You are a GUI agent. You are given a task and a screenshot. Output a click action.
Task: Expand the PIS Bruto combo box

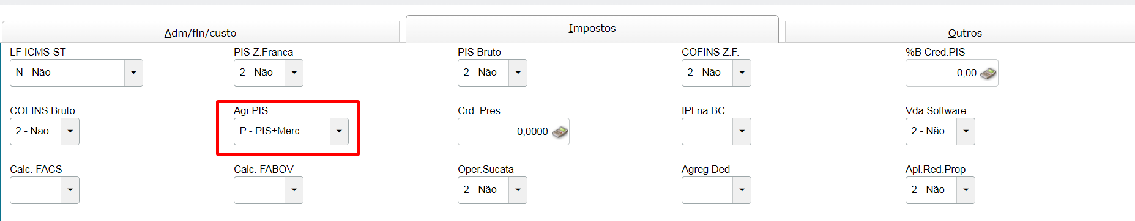click(518, 73)
